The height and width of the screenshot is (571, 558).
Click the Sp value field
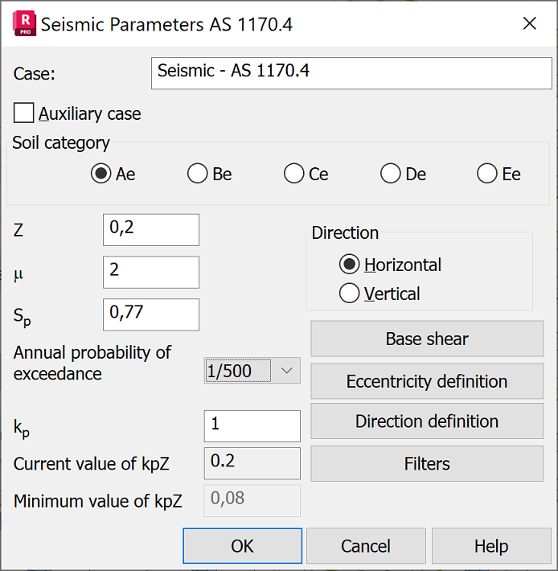tap(150, 314)
